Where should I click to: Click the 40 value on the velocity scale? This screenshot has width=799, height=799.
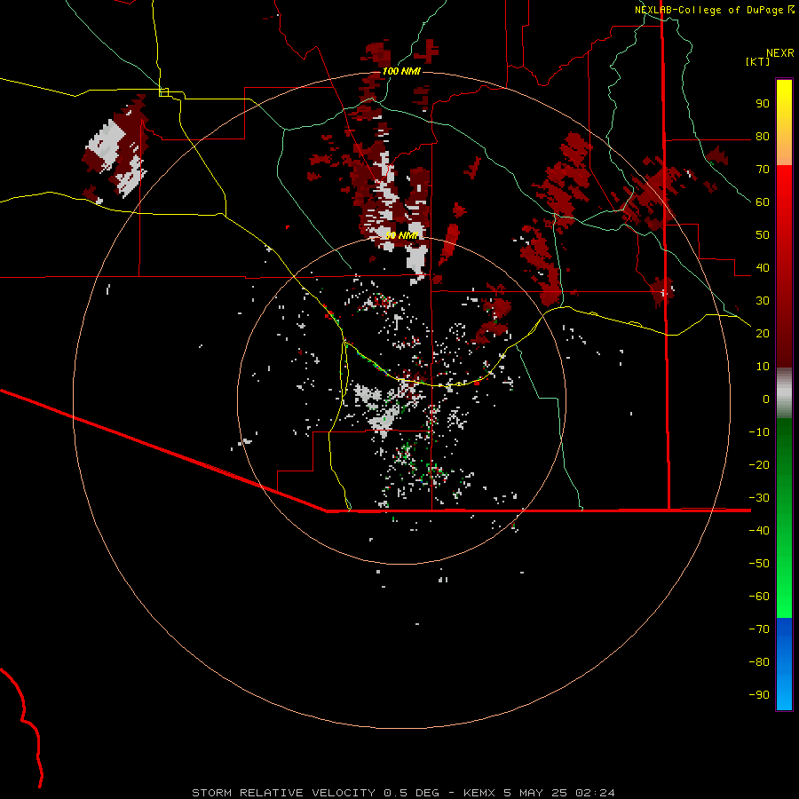[763, 267]
